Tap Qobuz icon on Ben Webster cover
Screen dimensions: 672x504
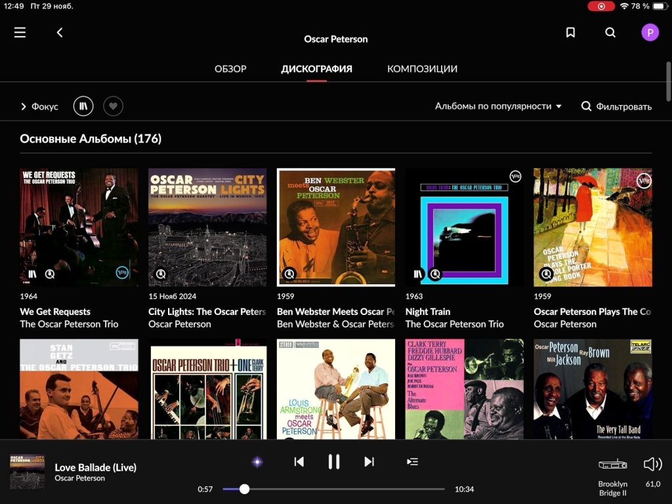click(x=289, y=274)
